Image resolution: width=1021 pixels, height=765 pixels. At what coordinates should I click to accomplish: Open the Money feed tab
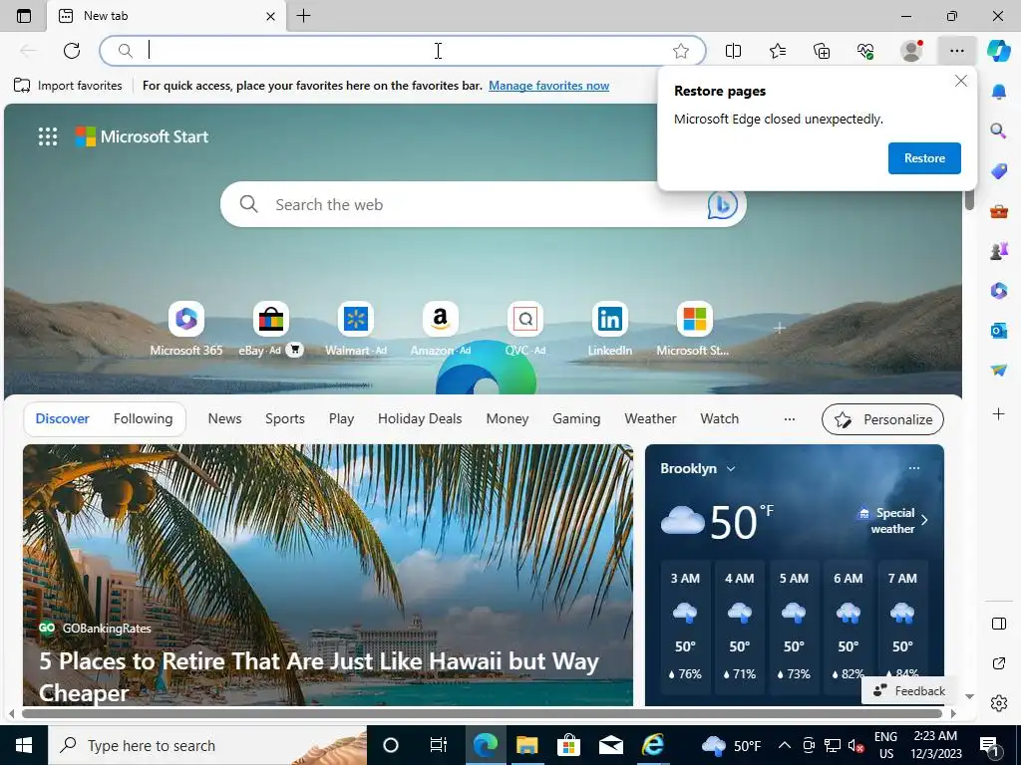[508, 419]
